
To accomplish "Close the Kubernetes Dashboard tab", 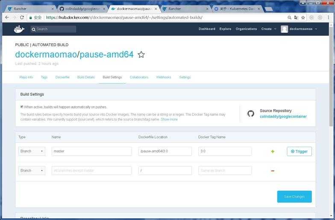I will (259, 9).
